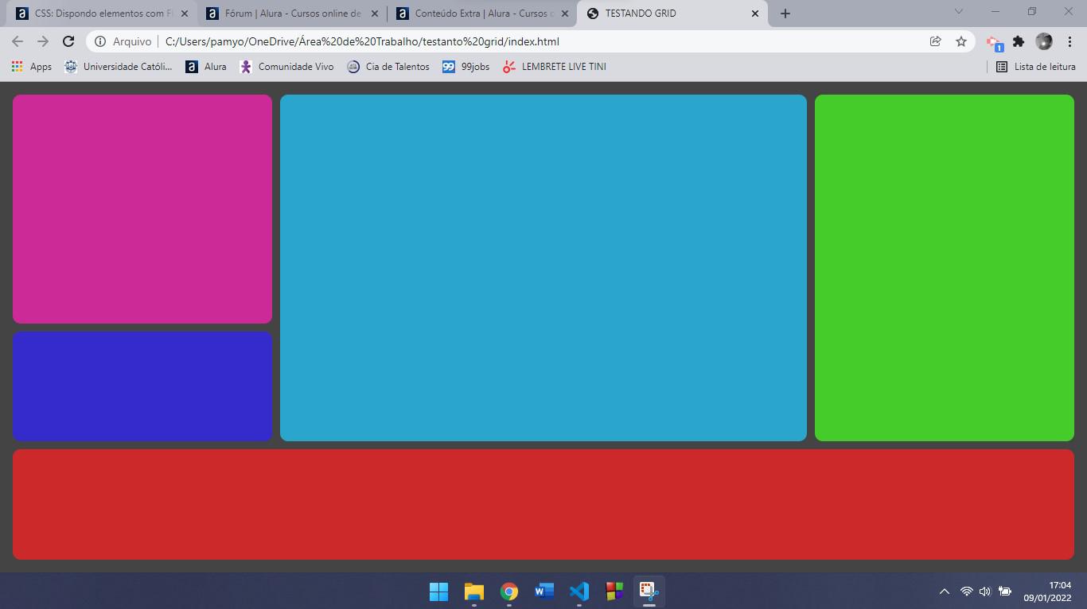Screen dimensions: 1087x609
Task: Open the tab search chevron
Action: [959, 11]
